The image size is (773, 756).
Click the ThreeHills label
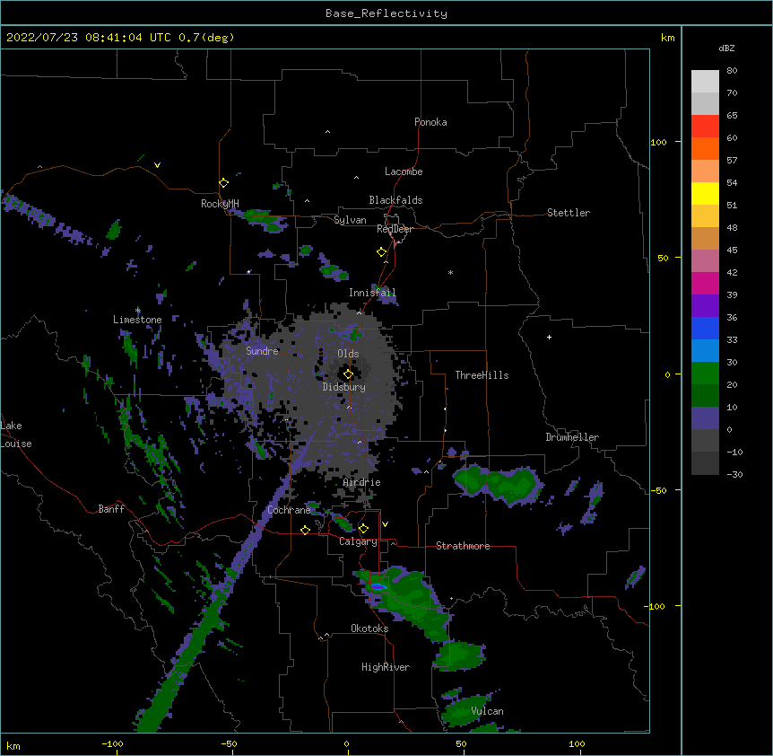[482, 375]
